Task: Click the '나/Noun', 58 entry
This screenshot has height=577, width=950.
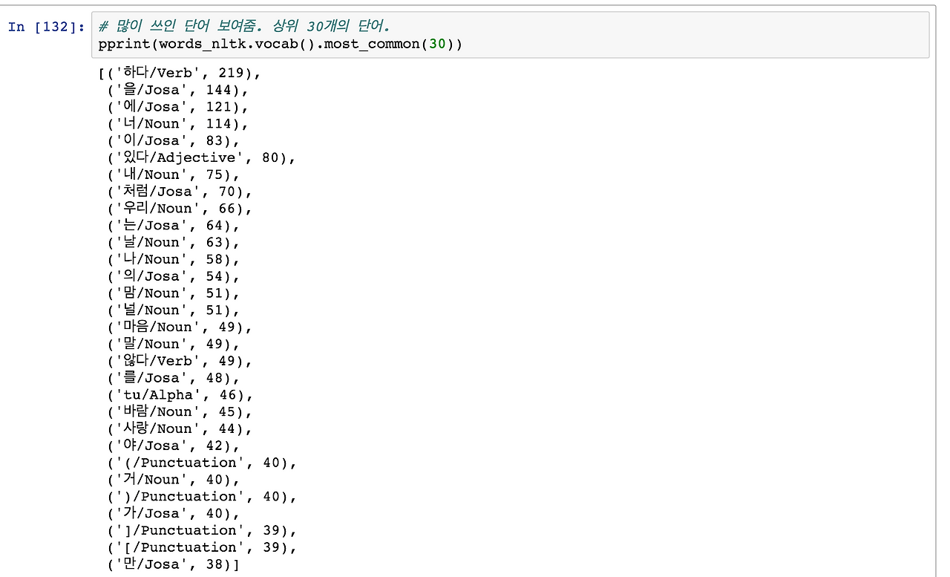Action: (174, 260)
